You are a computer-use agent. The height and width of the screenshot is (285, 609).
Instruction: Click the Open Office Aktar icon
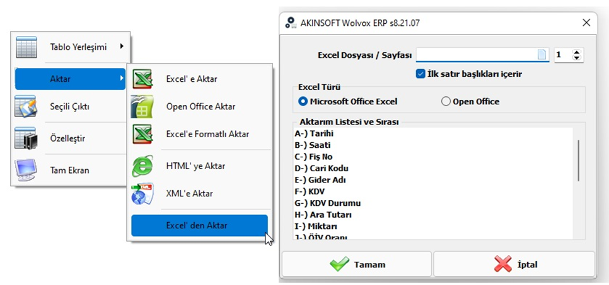point(142,106)
